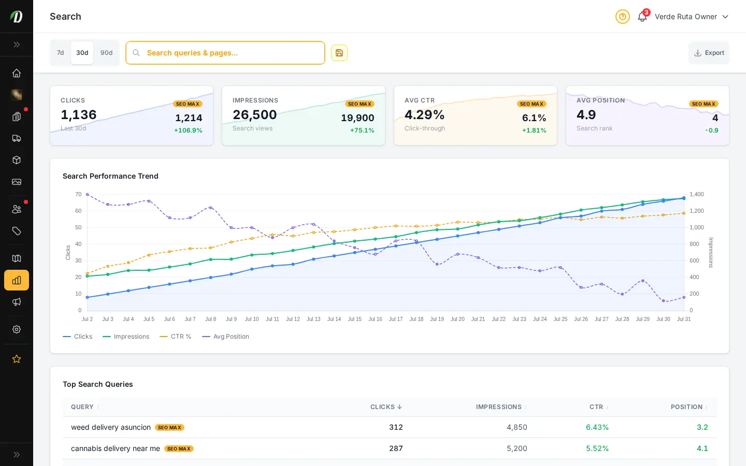Screen dimensions: 746x466
Task: Expand the sidebar with top double-chevron
Action: click(17, 45)
